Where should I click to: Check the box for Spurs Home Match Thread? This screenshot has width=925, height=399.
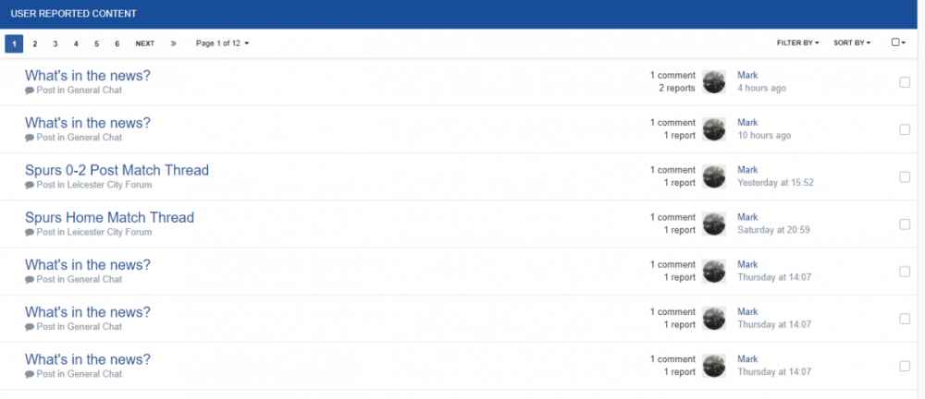pos(905,224)
